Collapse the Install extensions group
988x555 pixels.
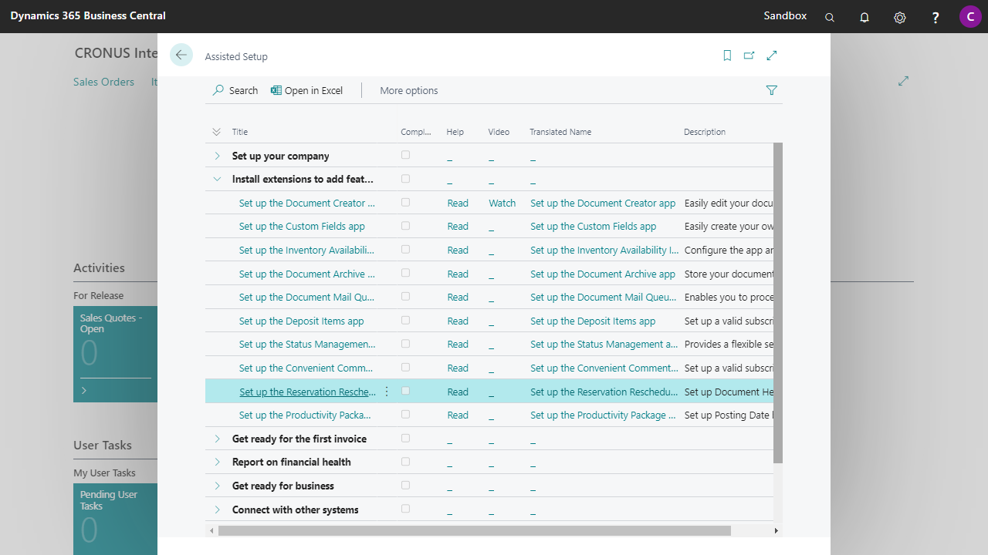point(217,178)
